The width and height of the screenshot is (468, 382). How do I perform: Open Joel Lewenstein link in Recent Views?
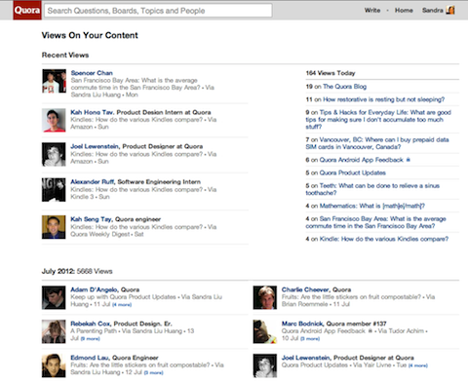pyautogui.click(x=95, y=146)
